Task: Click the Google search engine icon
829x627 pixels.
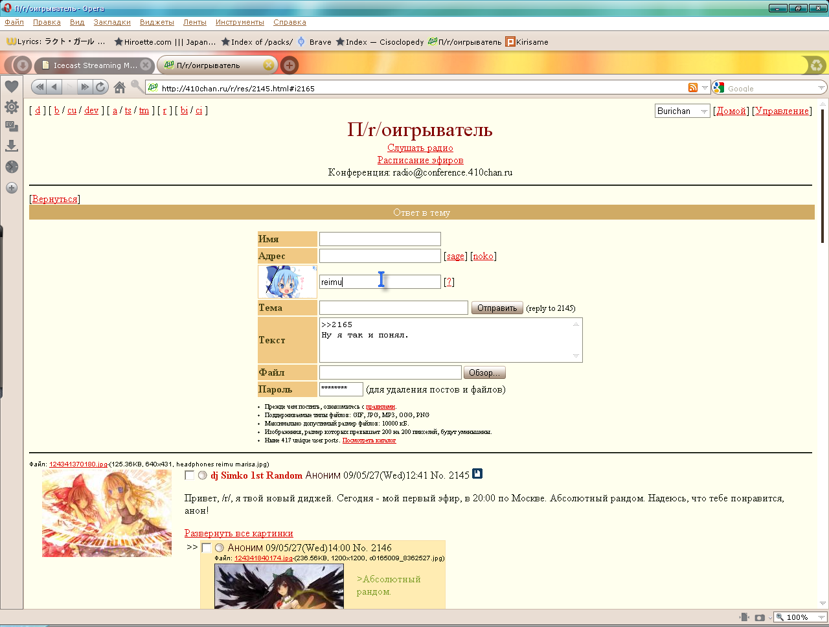Action: click(x=718, y=87)
